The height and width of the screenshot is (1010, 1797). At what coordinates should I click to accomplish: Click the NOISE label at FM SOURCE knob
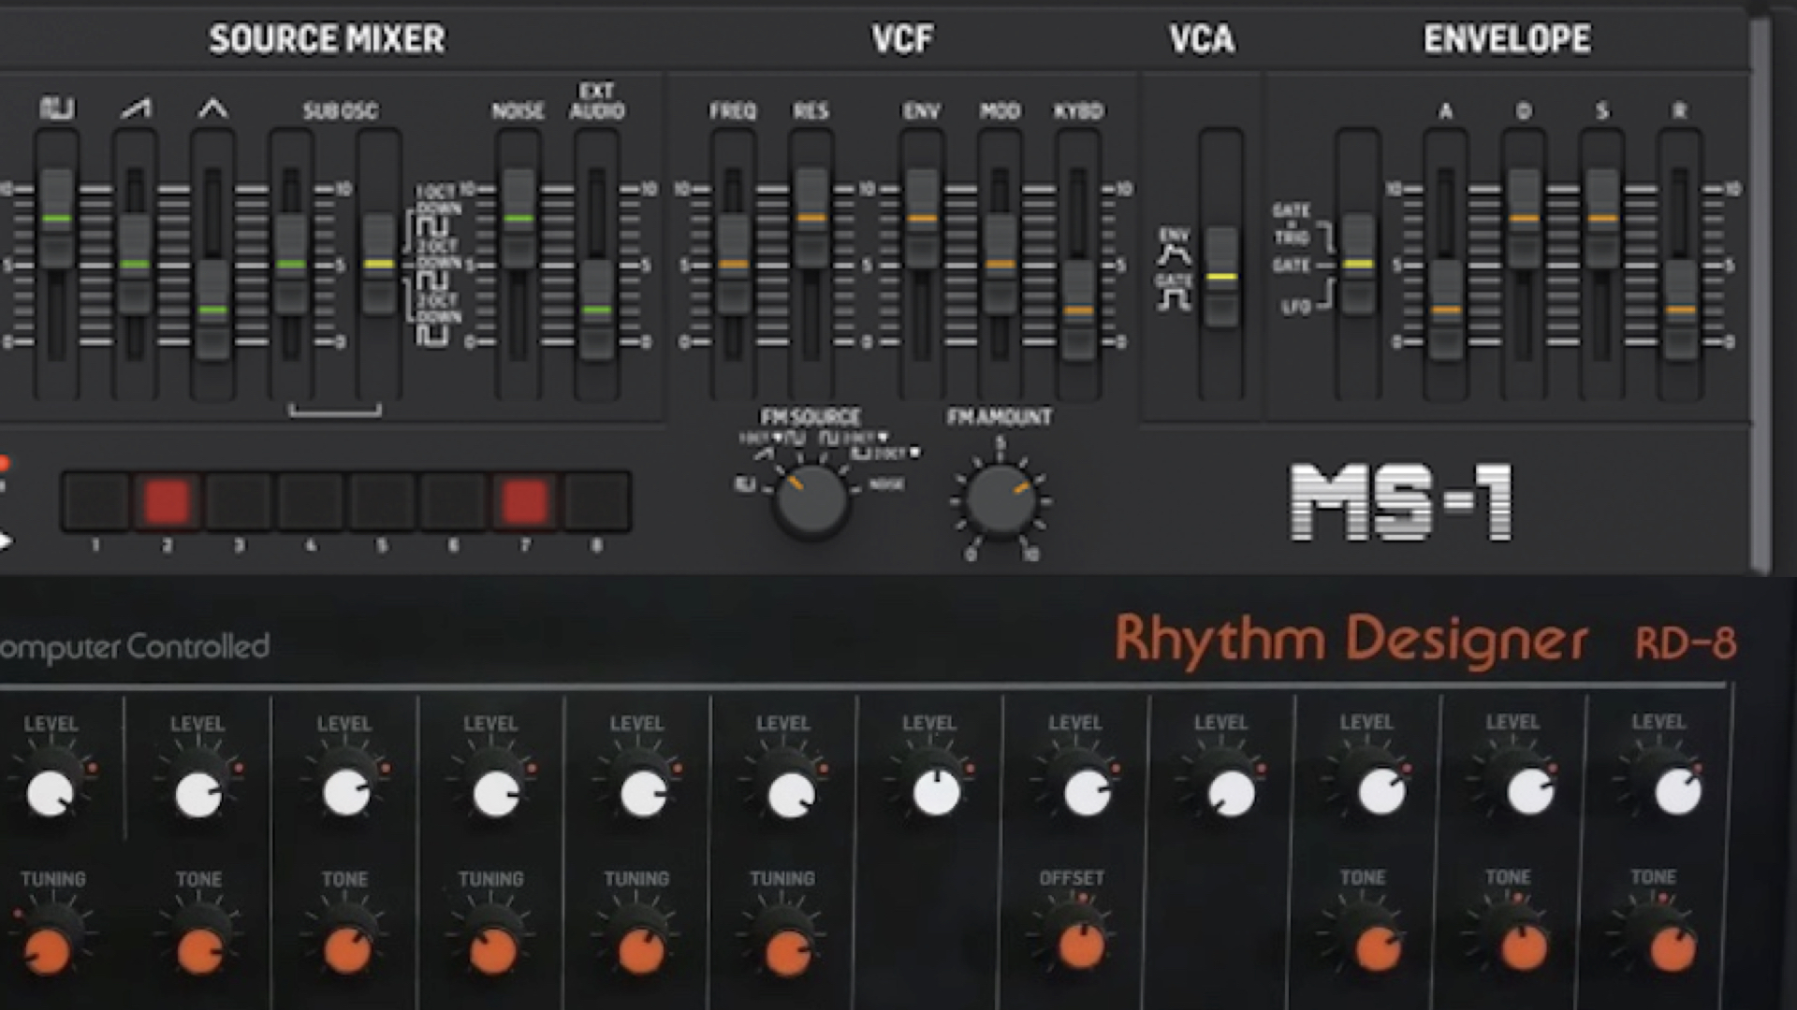(x=886, y=484)
